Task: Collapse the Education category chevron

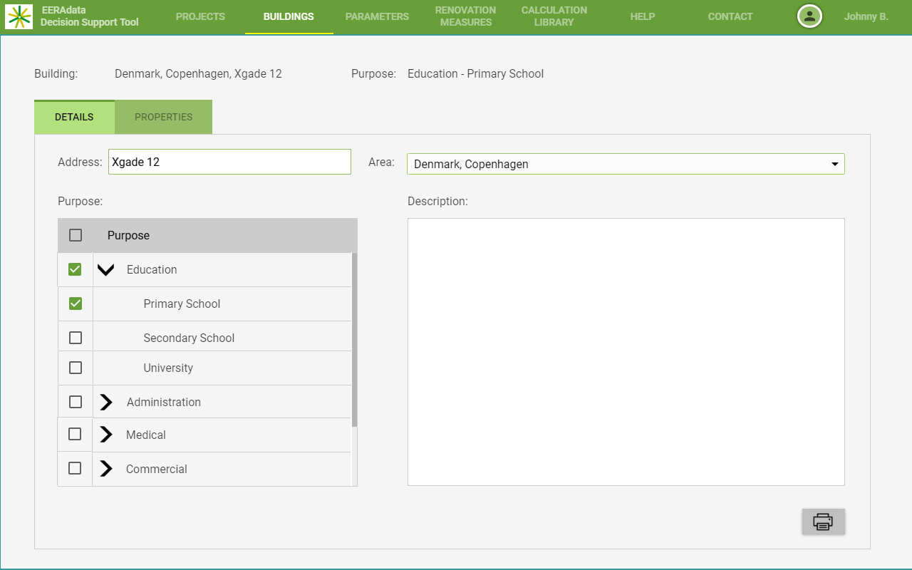Action: click(106, 269)
